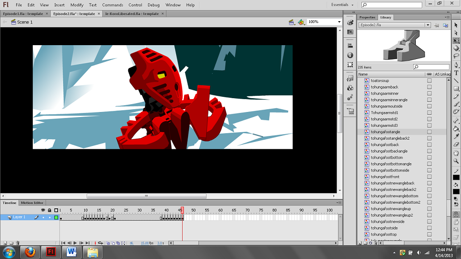Screen dimensions: 461x259
Task: Select the Brush tool
Action: pyautogui.click(x=456, y=104)
